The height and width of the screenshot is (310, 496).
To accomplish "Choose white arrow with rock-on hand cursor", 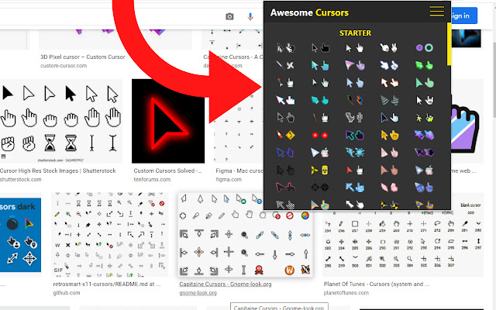I will coord(424,100).
